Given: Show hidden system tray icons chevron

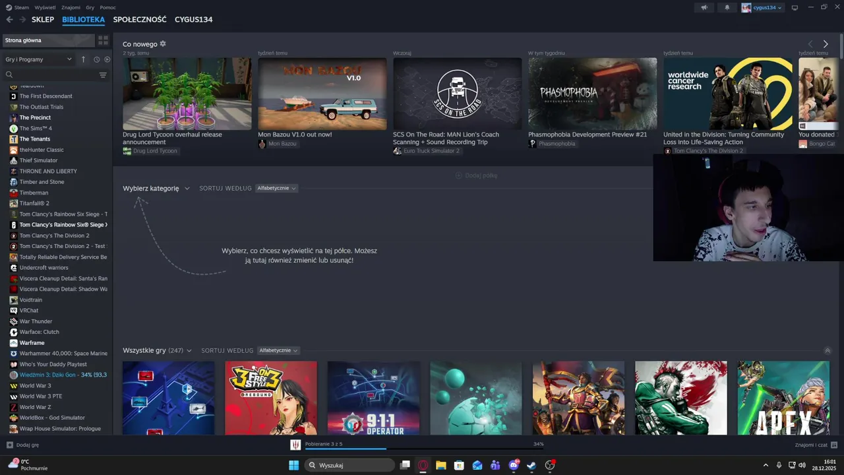Looking at the screenshot, I should tap(766, 465).
